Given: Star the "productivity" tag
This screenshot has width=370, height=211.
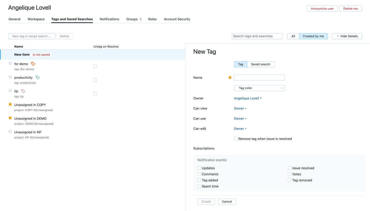Looking at the screenshot, I should (10, 77).
